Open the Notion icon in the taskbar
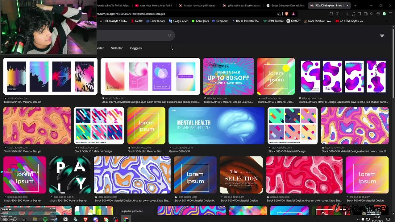Viewport: 395px width, 222px height. click(65, 219)
